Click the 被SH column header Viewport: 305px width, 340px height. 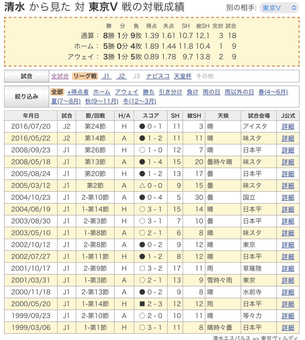194,116
